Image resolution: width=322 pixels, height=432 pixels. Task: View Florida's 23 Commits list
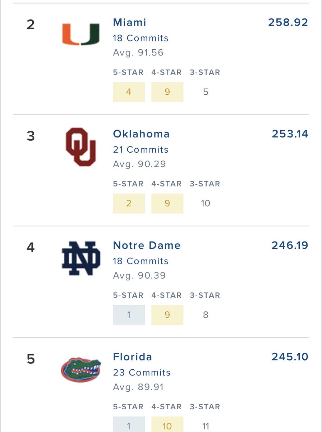point(142,373)
